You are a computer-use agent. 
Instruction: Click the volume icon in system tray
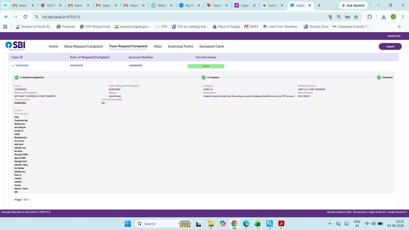373,224
